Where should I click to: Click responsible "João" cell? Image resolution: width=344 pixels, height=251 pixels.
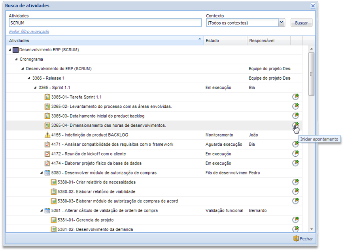click(253, 135)
